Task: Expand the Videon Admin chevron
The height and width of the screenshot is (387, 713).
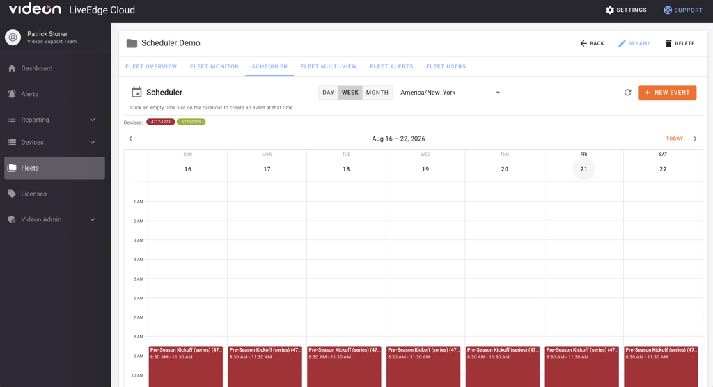Action: 93,219
